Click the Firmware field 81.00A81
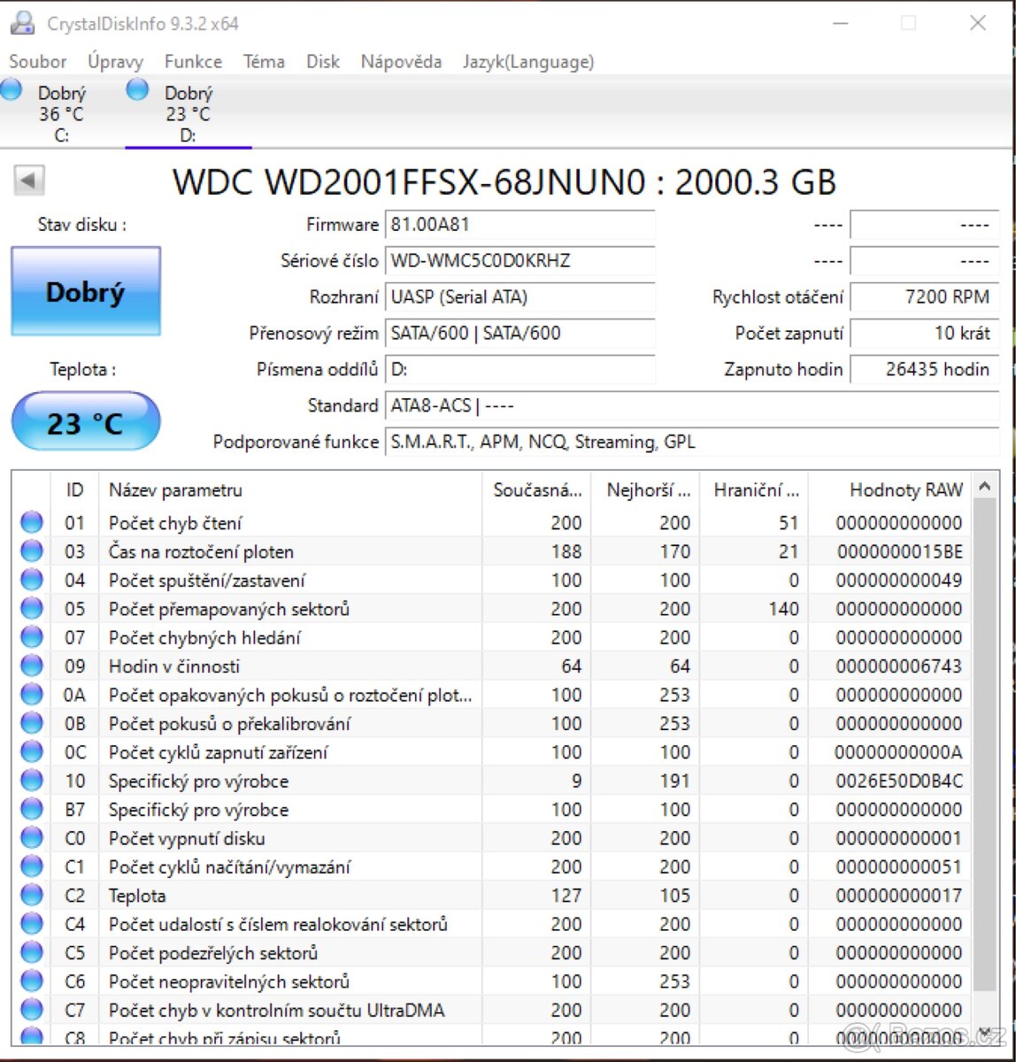1016x1062 pixels. coord(520,225)
